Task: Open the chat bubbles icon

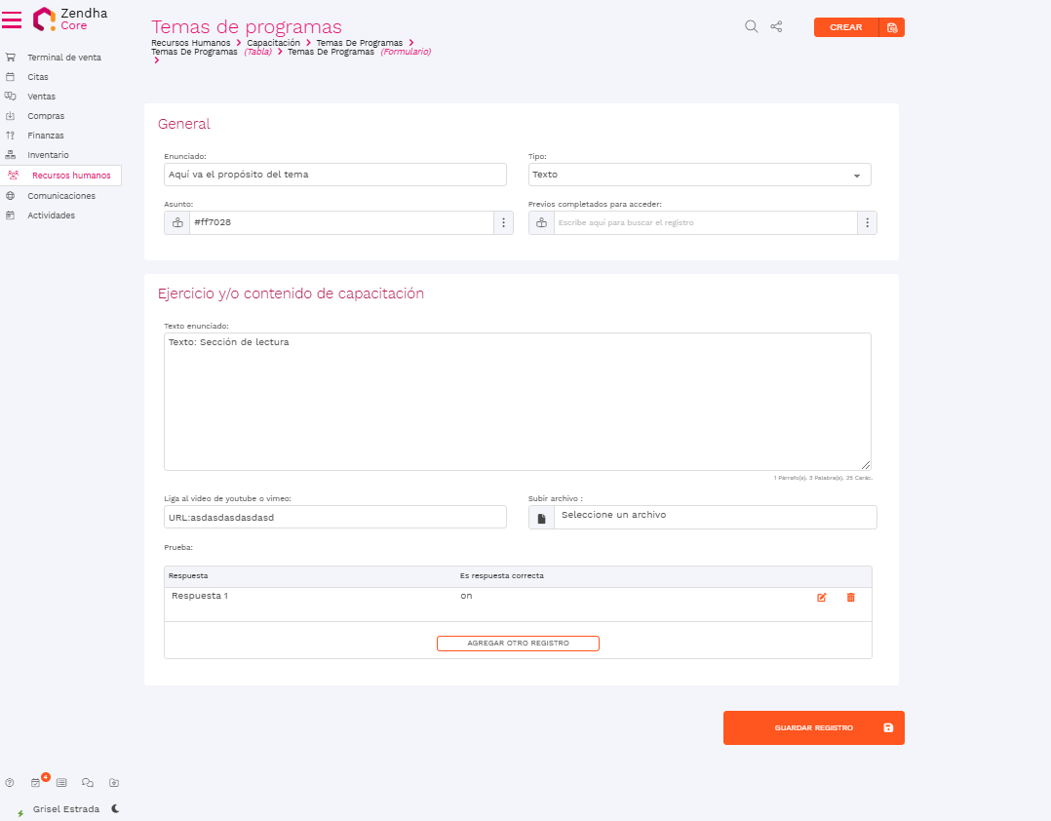Action: click(88, 782)
